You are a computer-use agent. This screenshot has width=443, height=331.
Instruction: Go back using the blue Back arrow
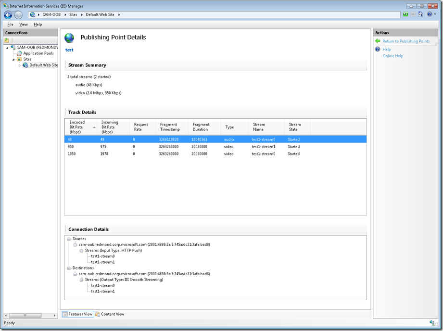8,15
